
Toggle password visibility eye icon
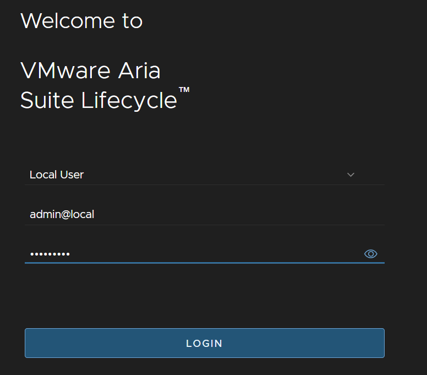coord(371,254)
